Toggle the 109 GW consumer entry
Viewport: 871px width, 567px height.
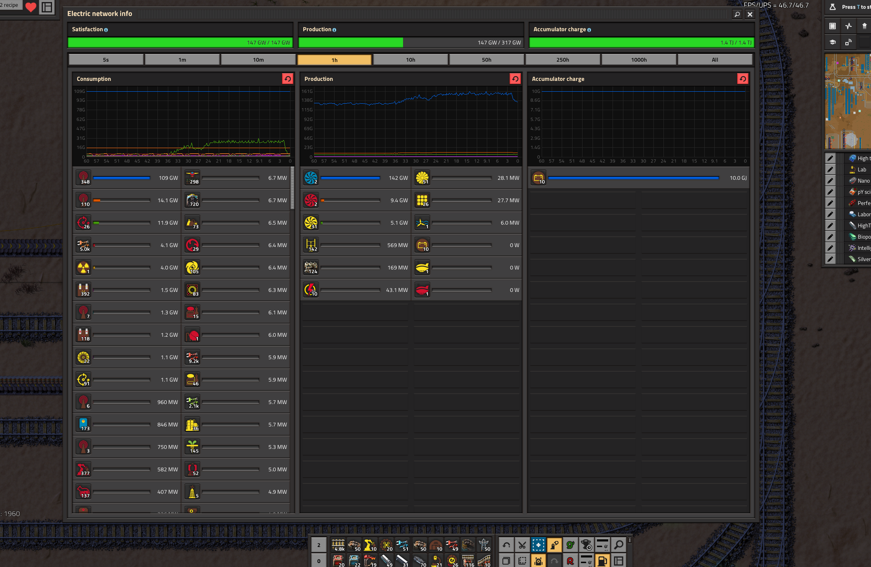tap(83, 178)
